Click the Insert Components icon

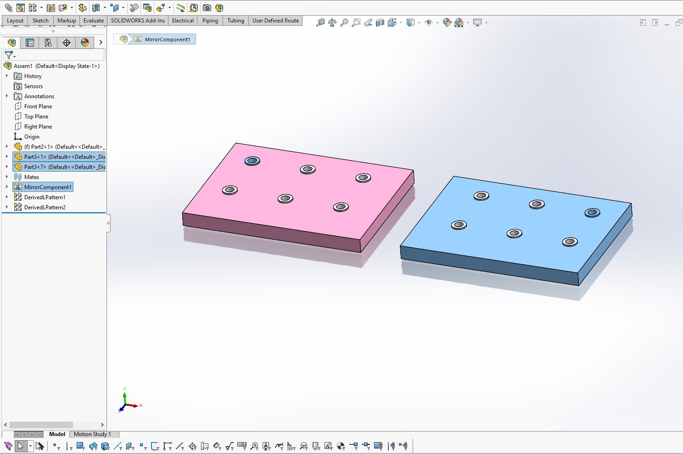point(20,8)
